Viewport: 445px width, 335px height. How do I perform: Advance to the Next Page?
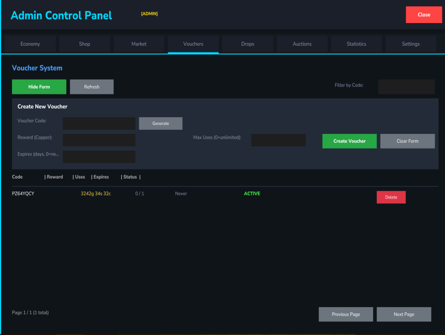[x=403, y=315]
